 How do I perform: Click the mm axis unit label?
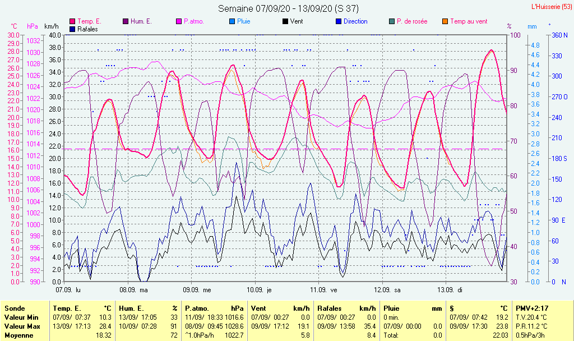click(x=532, y=26)
